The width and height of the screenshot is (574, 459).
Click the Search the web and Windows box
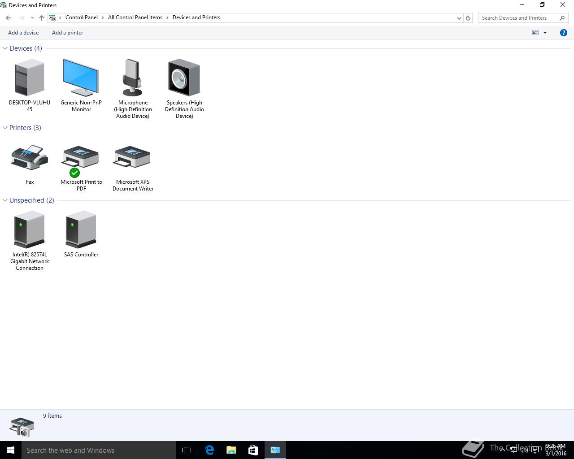pos(99,450)
